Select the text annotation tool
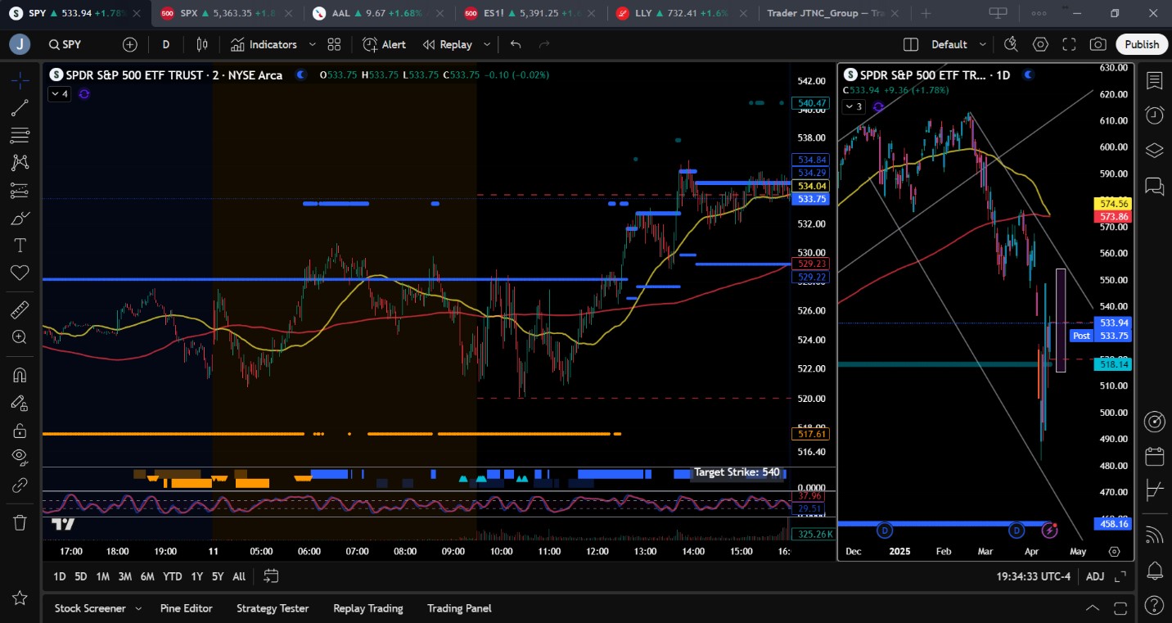Image resolution: width=1172 pixels, height=623 pixels. point(20,246)
